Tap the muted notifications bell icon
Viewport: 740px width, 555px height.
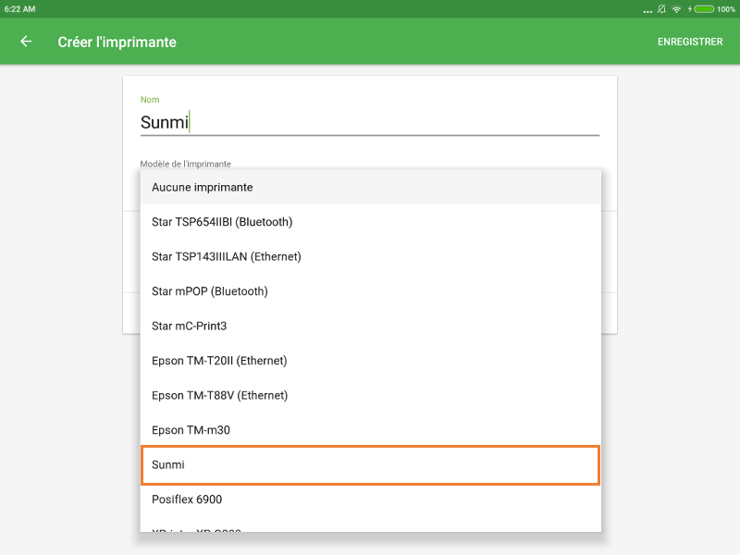tap(660, 9)
